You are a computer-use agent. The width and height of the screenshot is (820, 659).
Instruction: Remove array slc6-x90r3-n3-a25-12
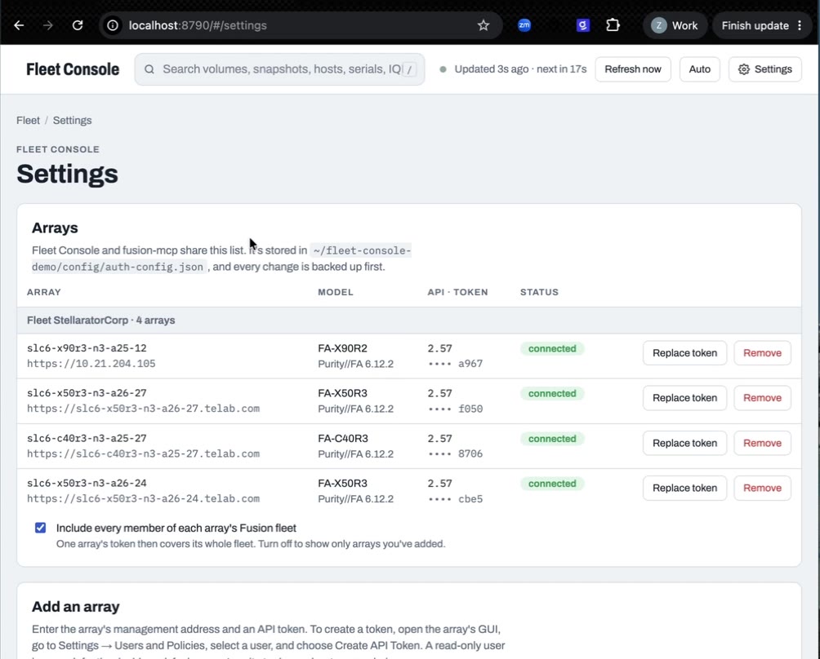762,353
